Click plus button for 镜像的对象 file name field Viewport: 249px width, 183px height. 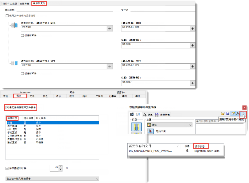tap(110, 29)
